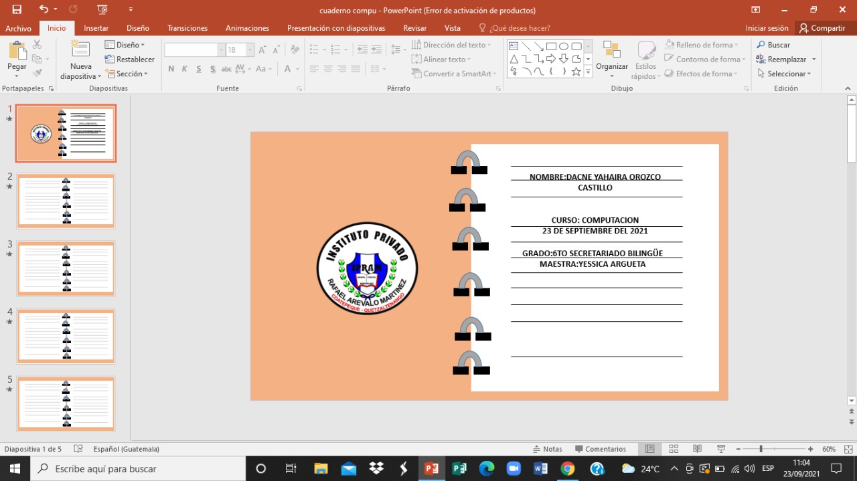Click the Compartir share button
The height and width of the screenshot is (481, 857).
[x=822, y=28]
